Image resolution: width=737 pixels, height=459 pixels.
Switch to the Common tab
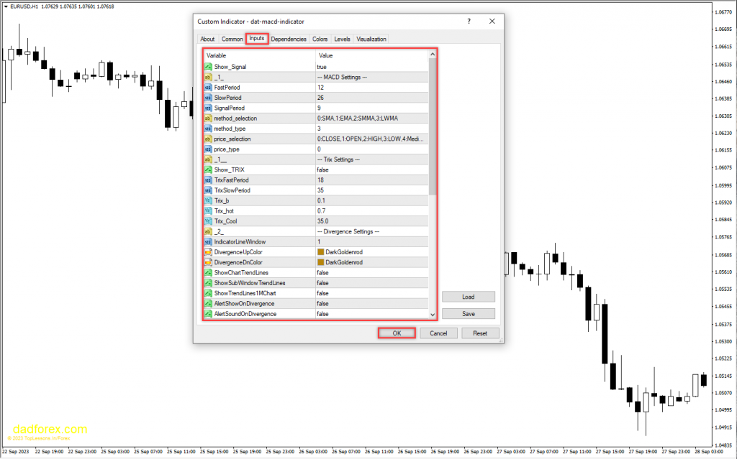click(x=232, y=39)
